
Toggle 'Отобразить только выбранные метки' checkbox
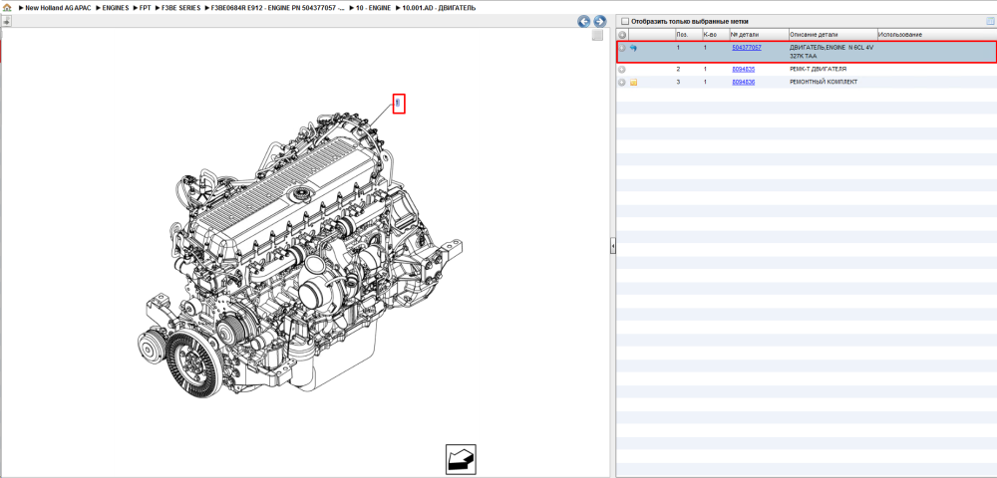click(x=624, y=21)
